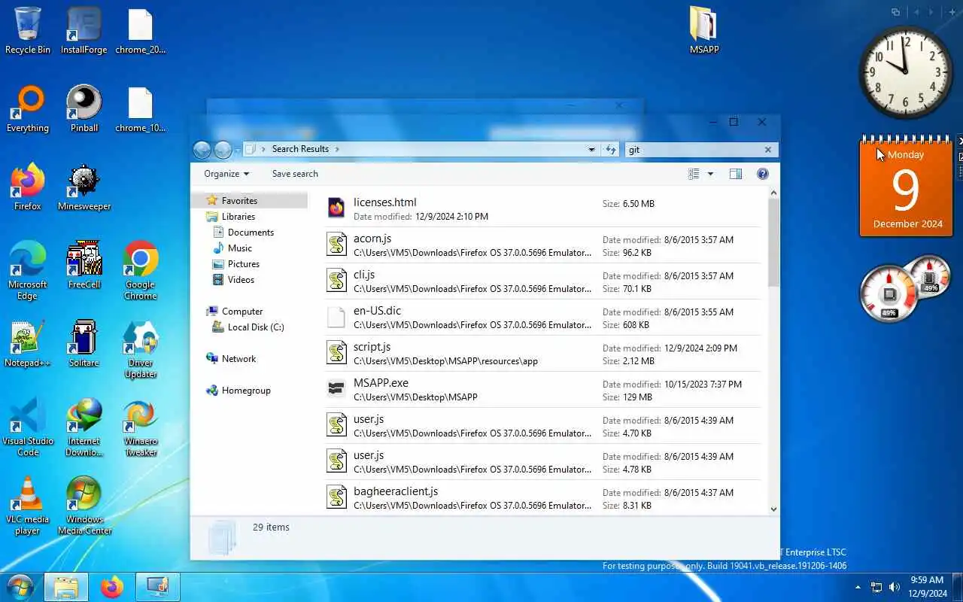Open the MSAPP folder on desktop
Image resolution: width=963 pixels, height=602 pixels.
[704, 32]
